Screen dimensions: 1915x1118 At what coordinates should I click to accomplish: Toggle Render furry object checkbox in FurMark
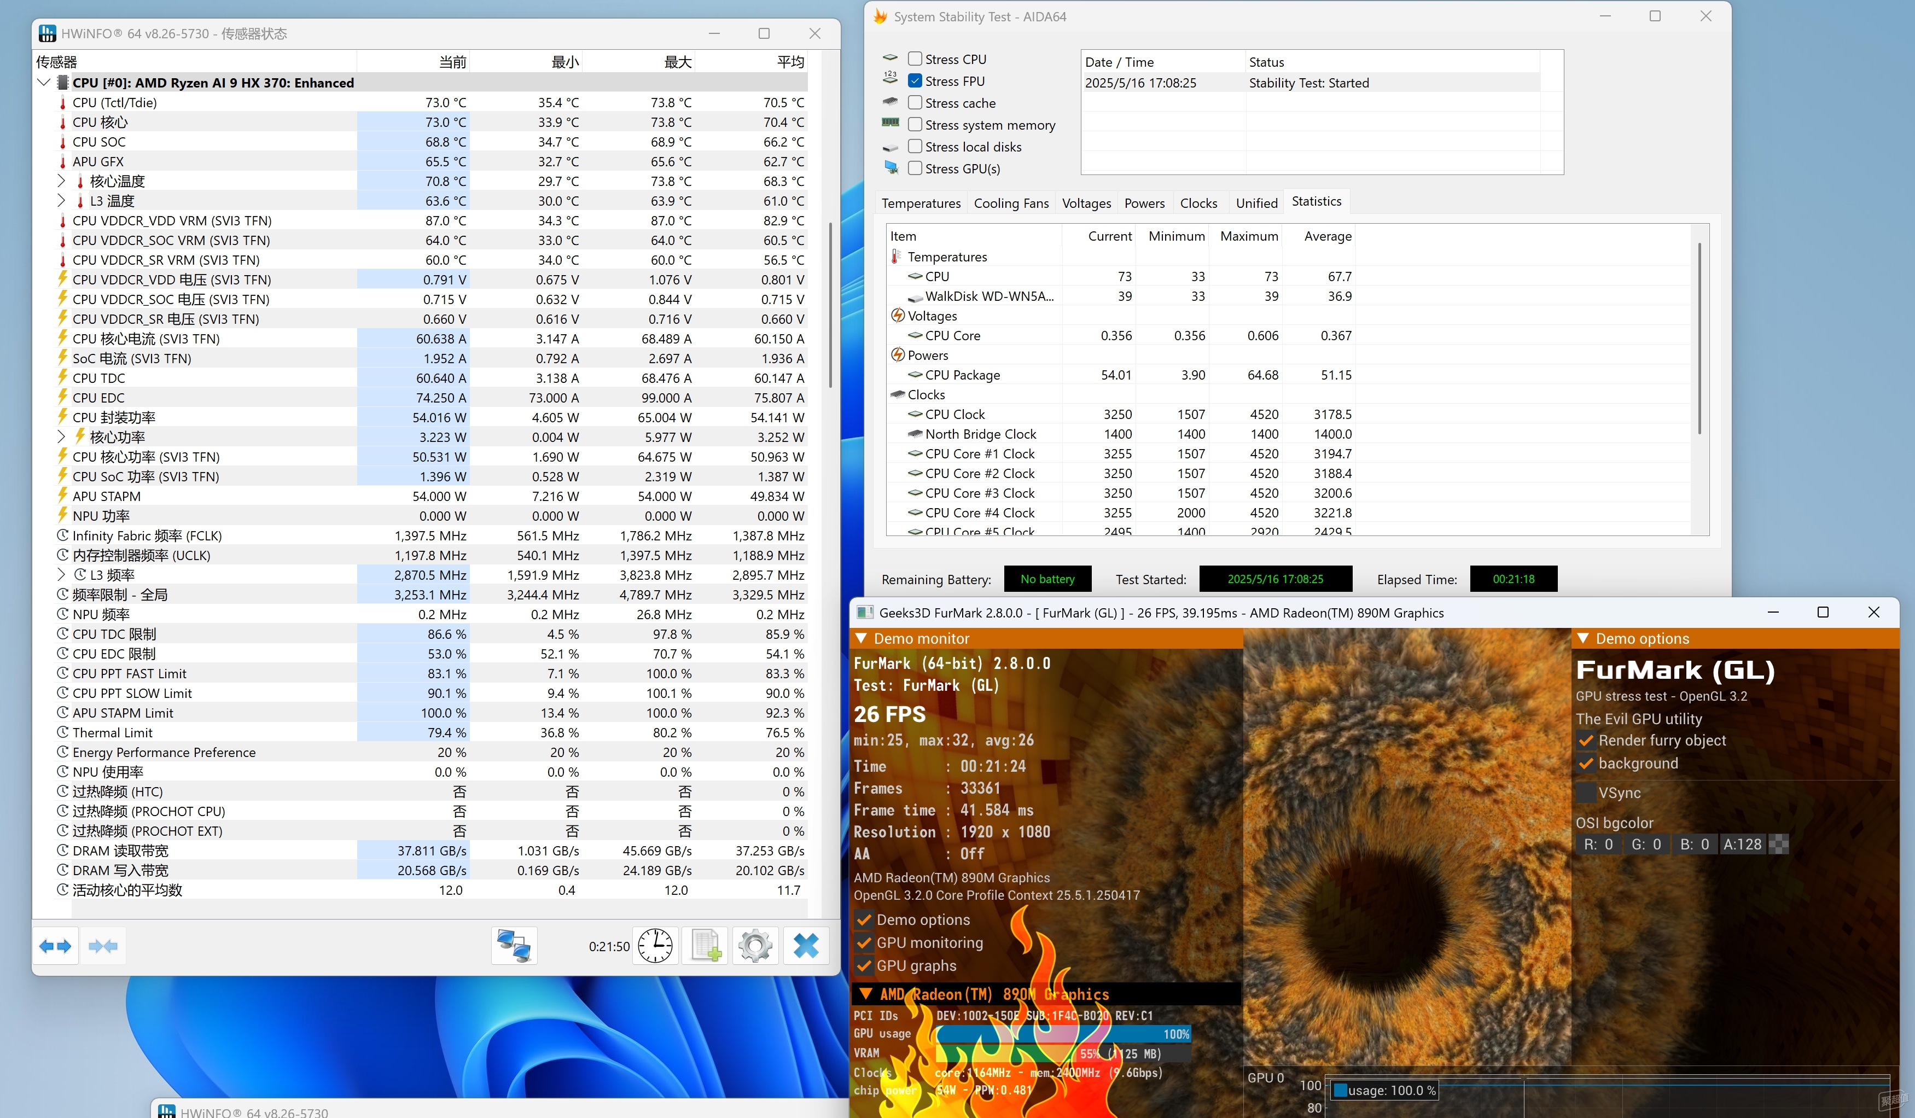pos(1586,740)
